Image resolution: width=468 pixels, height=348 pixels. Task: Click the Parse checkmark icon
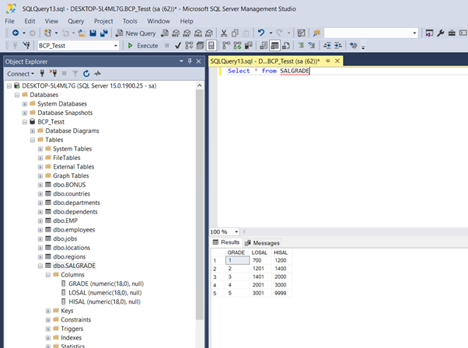point(178,45)
